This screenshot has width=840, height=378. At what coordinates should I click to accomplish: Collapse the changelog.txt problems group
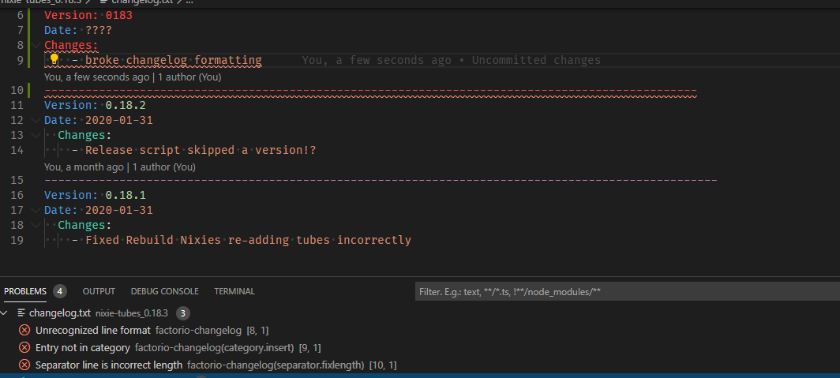(7, 313)
